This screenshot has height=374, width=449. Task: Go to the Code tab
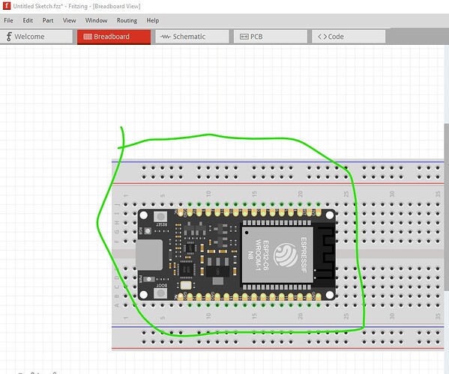[x=349, y=37]
